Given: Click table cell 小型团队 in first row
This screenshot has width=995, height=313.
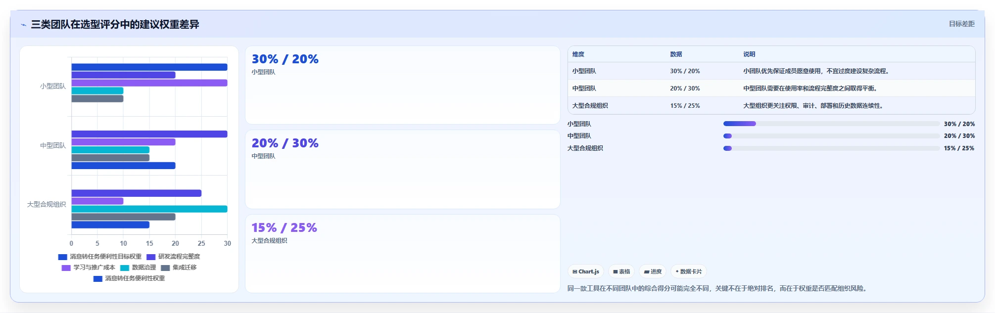Looking at the screenshot, I should pyautogui.click(x=584, y=71).
